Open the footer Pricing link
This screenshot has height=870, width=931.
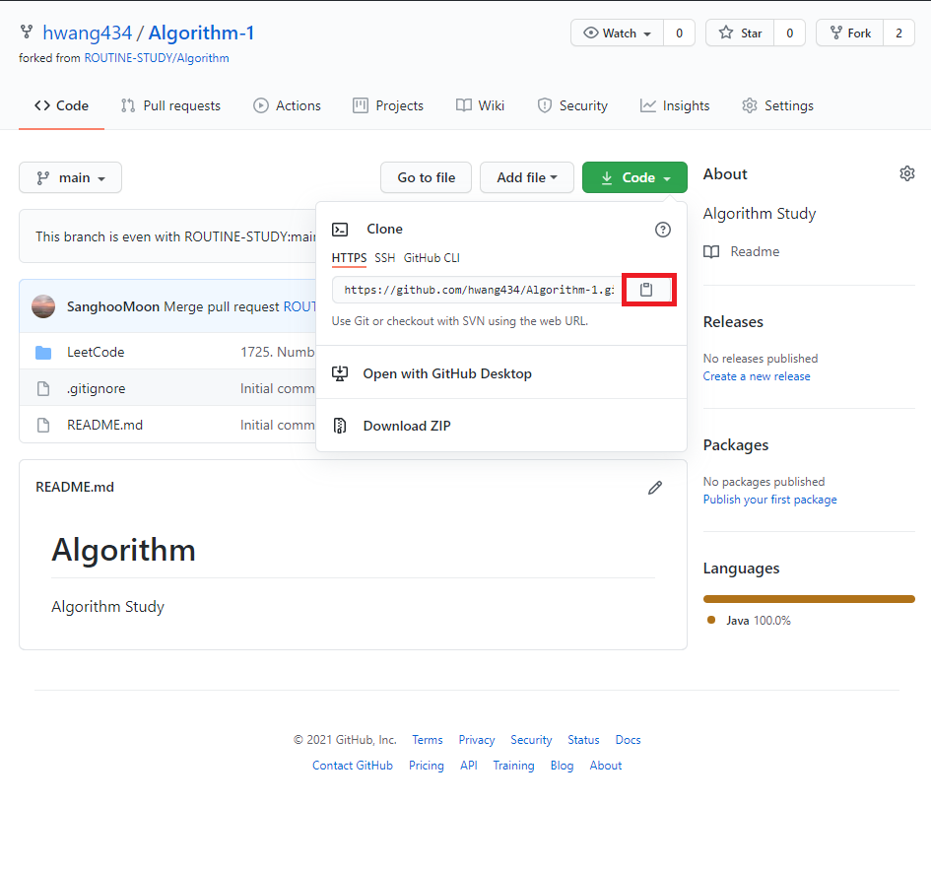tap(427, 766)
